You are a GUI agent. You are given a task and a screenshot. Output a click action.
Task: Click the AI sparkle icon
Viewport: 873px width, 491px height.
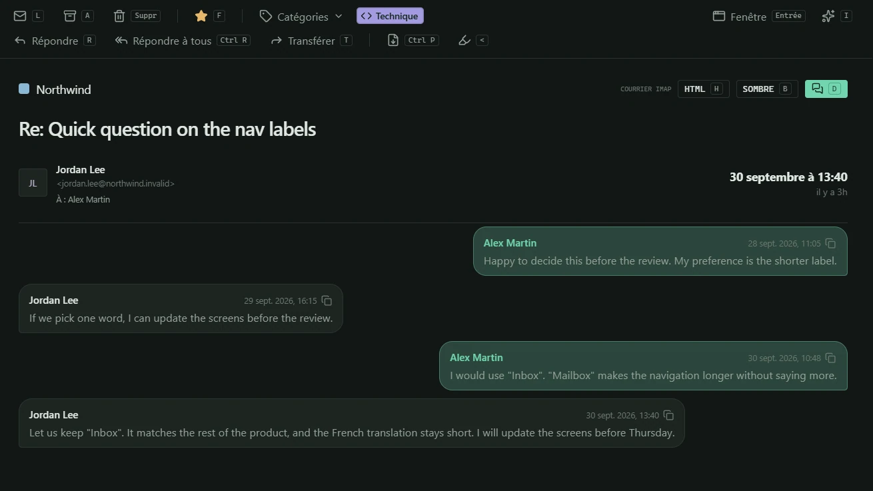click(828, 16)
